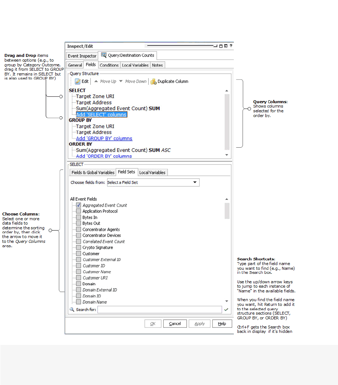Image resolution: width=338 pixels, height=385 pixels.
Task: Check the Bytes In checkbox
Action: coord(79,217)
